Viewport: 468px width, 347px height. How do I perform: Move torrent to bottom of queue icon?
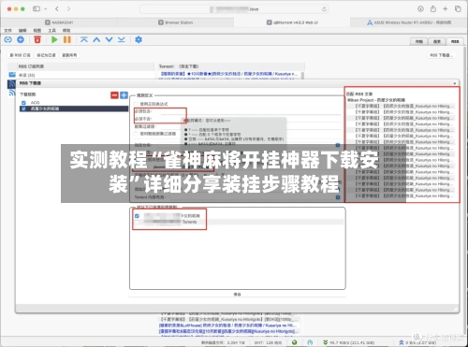pos(122,39)
